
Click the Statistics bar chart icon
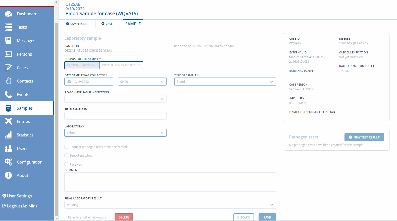pyautogui.click(x=8, y=135)
